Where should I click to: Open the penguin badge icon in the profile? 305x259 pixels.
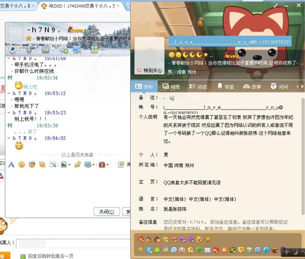149,239
